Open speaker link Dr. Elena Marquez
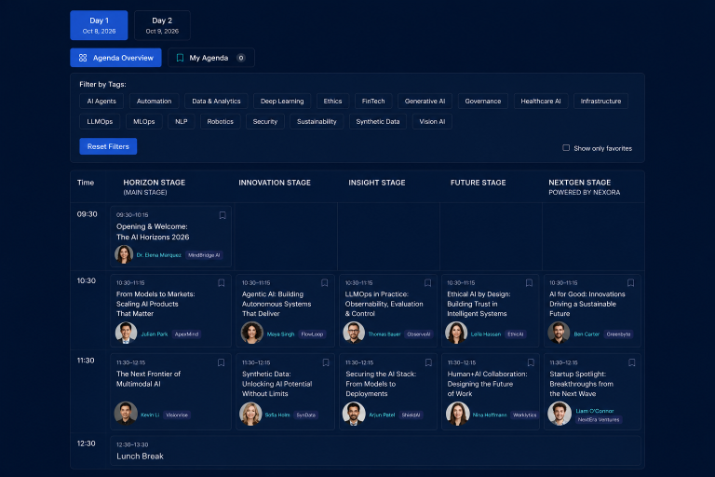Viewport: 715px width, 477px height. [x=158, y=255]
